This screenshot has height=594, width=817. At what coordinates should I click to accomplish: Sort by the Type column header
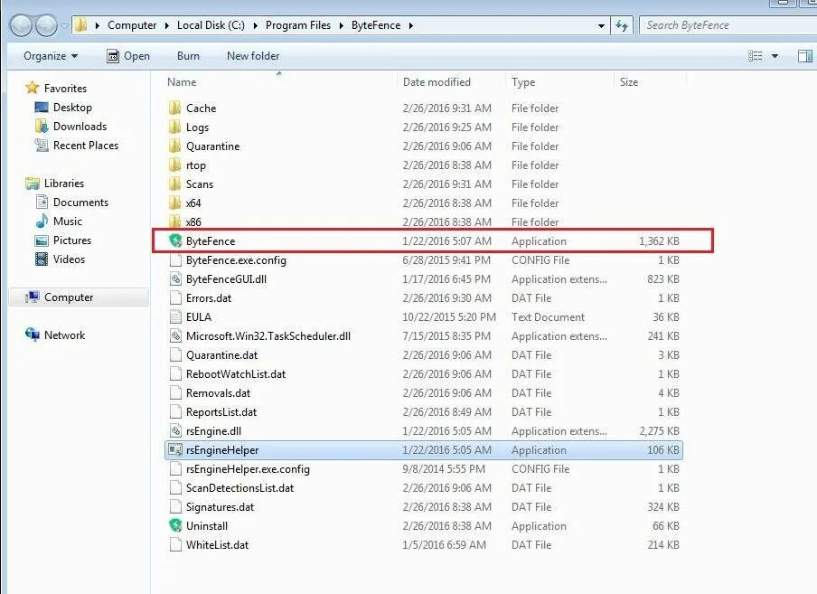coord(559,81)
